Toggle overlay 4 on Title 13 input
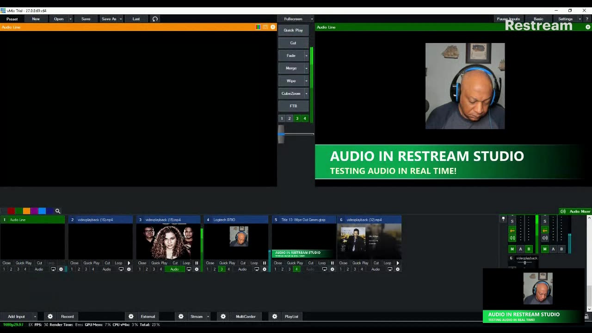Screen dimensions: 592x333 [x=296, y=269]
